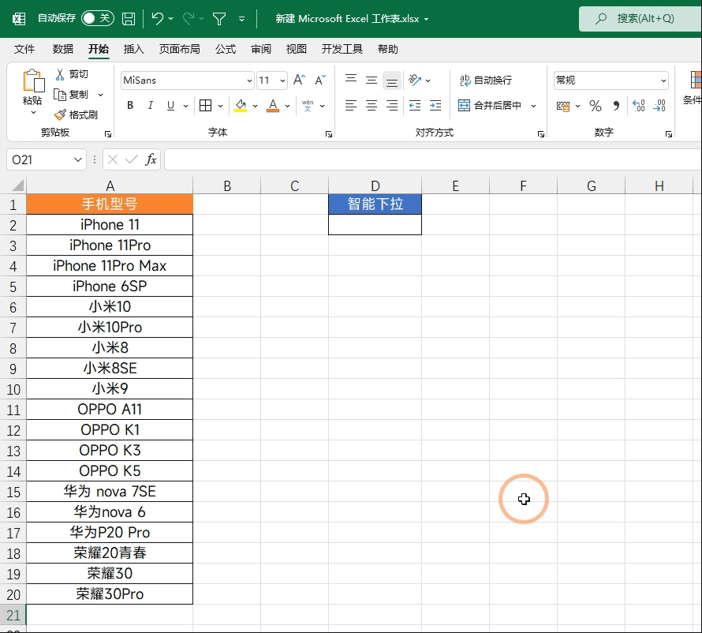This screenshot has height=633, width=702.
Task: Toggle the AutoSave switch
Action: coord(98,18)
